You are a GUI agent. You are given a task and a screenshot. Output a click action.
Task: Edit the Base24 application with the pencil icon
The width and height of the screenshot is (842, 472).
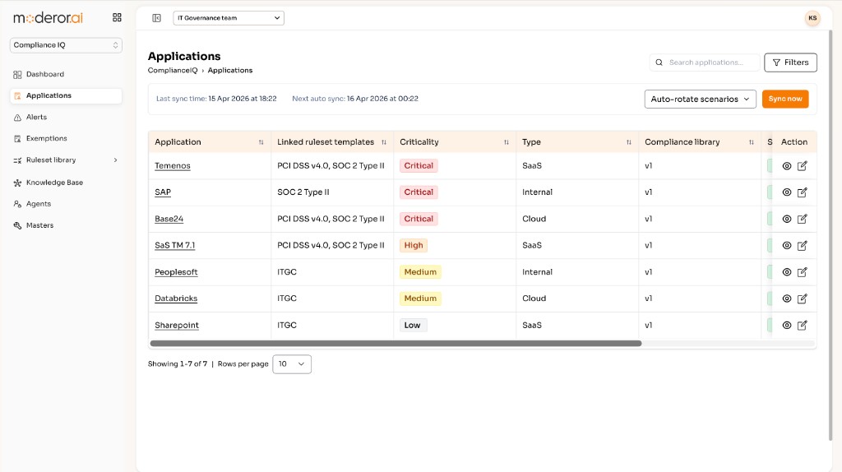pos(803,219)
